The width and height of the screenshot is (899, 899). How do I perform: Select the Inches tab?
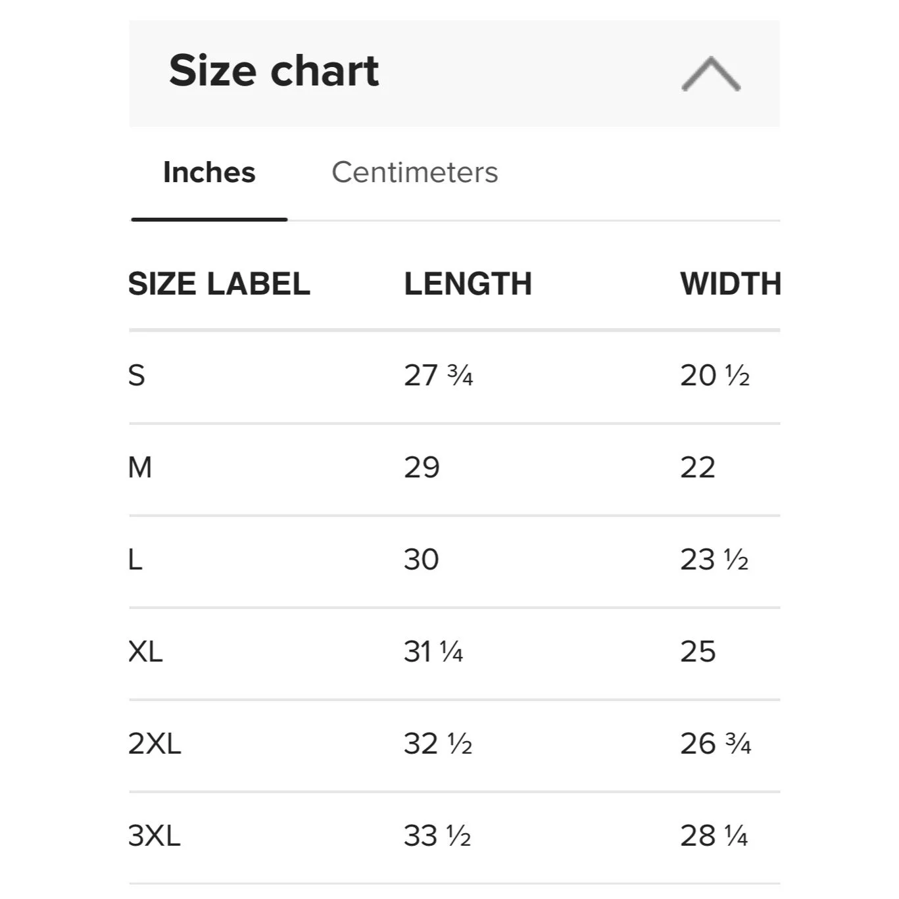point(209,173)
